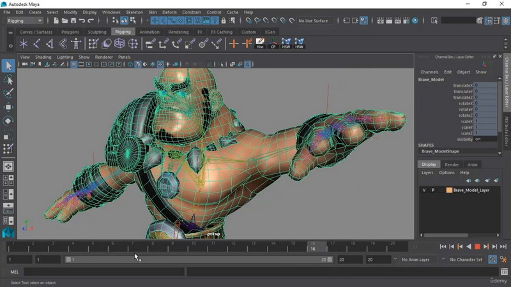Viewport: 511px width, 287px height.
Task: Open the No Character Set dropdown
Action: (x=466, y=260)
